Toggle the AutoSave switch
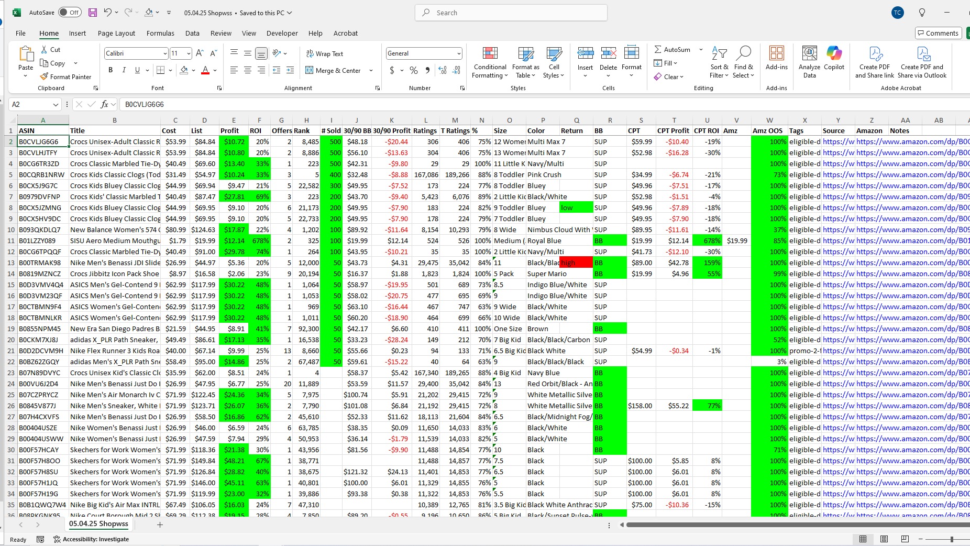970x546 pixels. (70, 13)
